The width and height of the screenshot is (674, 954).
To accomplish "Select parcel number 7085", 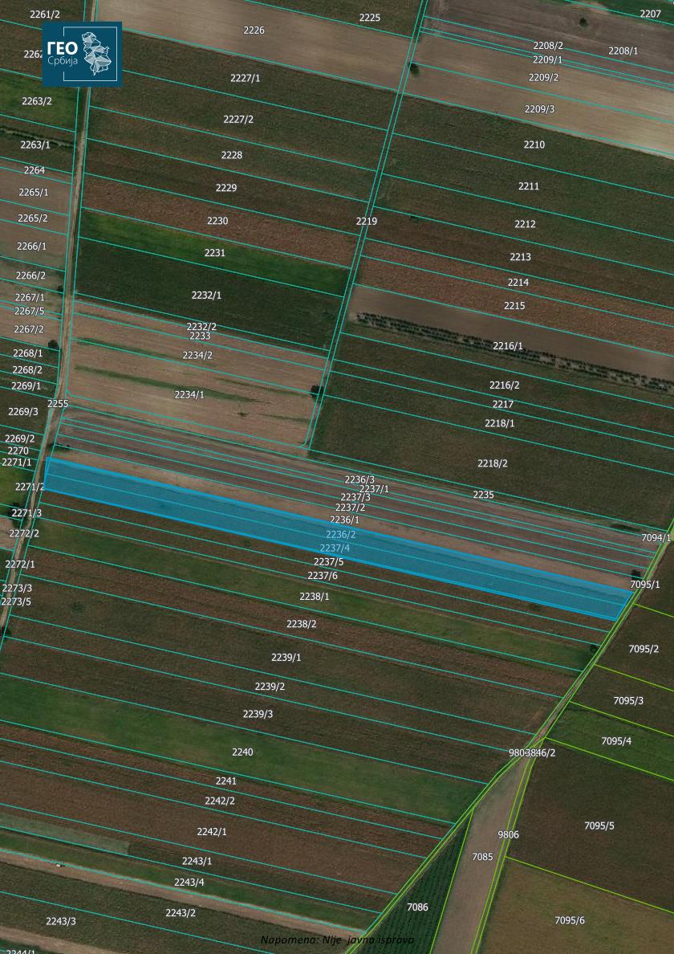I will [x=482, y=856].
